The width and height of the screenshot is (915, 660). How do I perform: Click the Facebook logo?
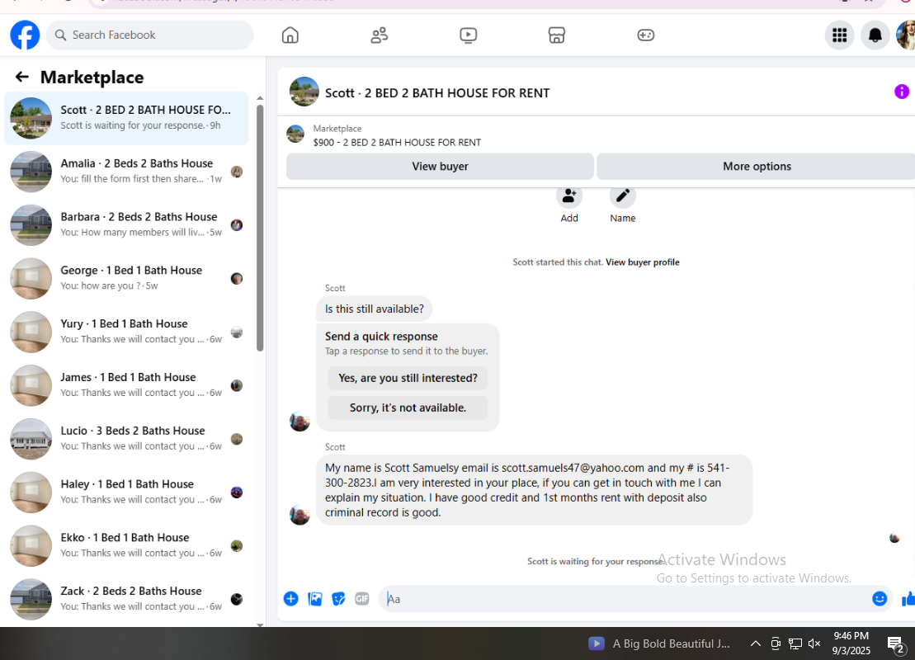pos(25,35)
